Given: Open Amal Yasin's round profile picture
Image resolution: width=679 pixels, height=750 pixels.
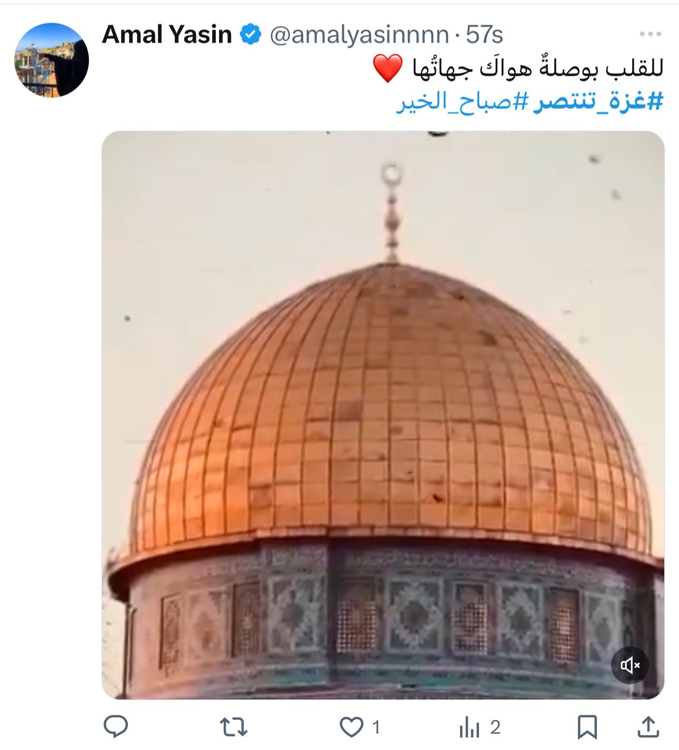Looking at the screenshot, I should pyautogui.click(x=52, y=60).
